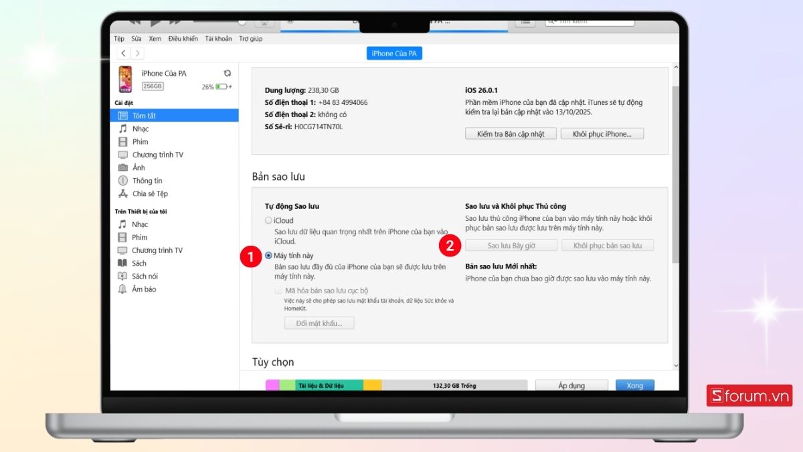Viewport: 803px width, 452px height.
Task: Open the Chia sẻ Tệp apps icon
Action: click(123, 194)
